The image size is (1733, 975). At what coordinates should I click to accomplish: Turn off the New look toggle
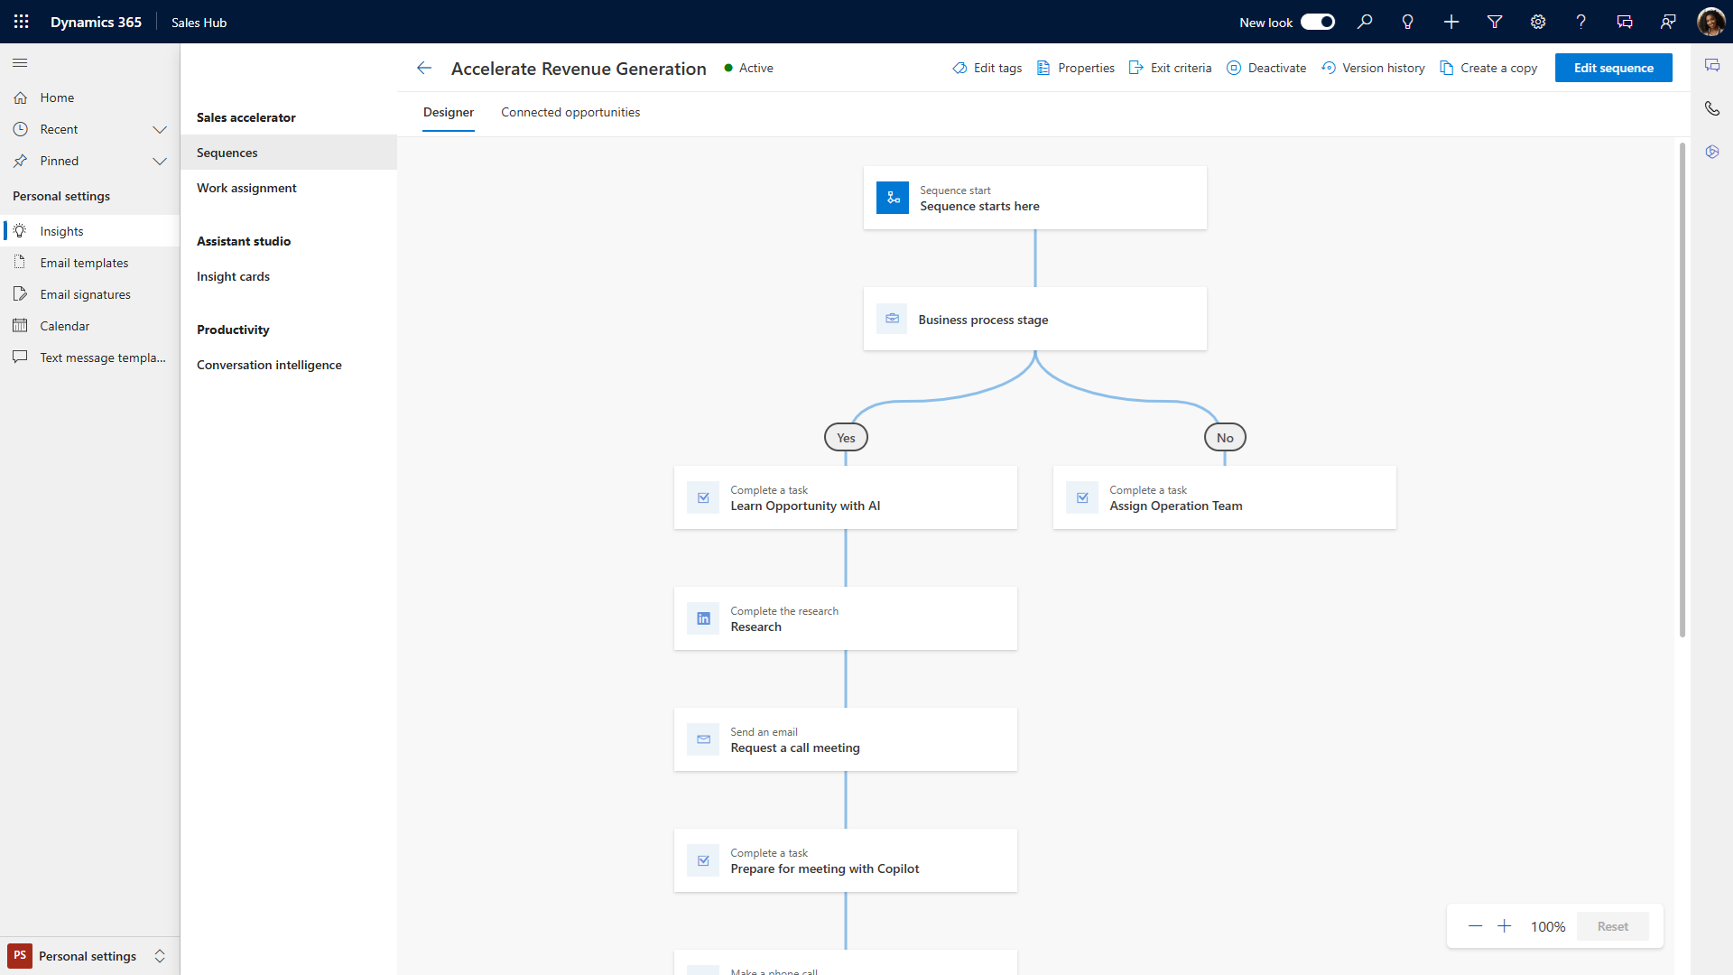pyautogui.click(x=1318, y=21)
